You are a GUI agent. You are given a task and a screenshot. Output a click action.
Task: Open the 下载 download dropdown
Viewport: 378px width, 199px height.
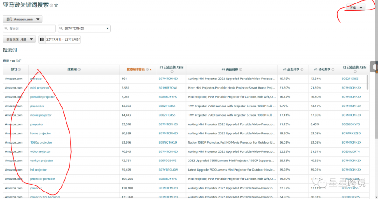click(x=355, y=8)
